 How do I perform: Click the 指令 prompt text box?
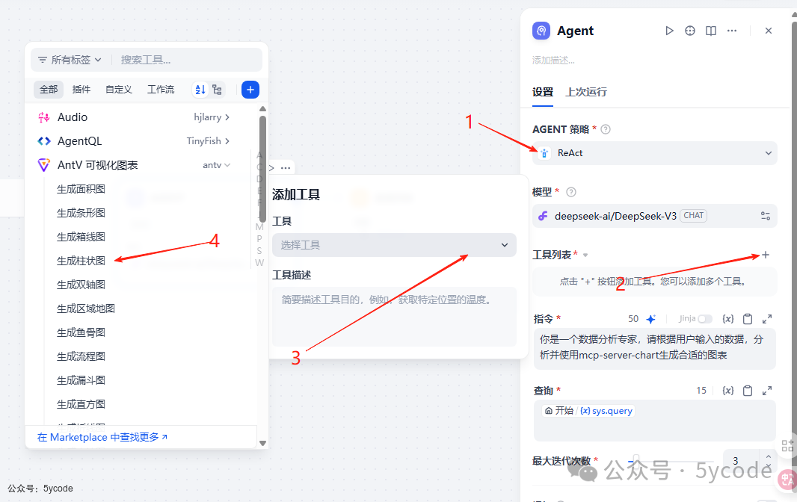655,349
